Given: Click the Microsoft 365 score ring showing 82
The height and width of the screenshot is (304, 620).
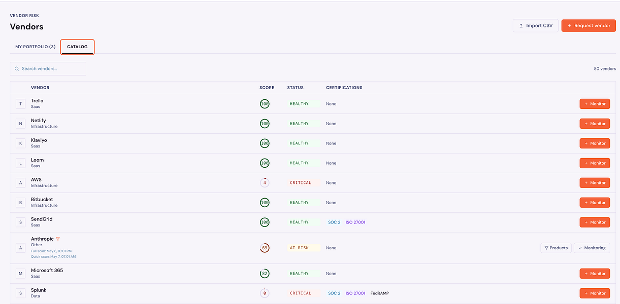Looking at the screenshot, I should (x=265, y=274).
